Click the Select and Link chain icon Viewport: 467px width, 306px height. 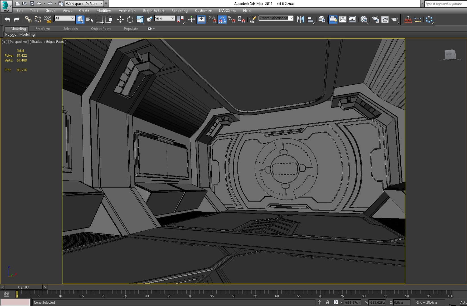click(28, 19)
